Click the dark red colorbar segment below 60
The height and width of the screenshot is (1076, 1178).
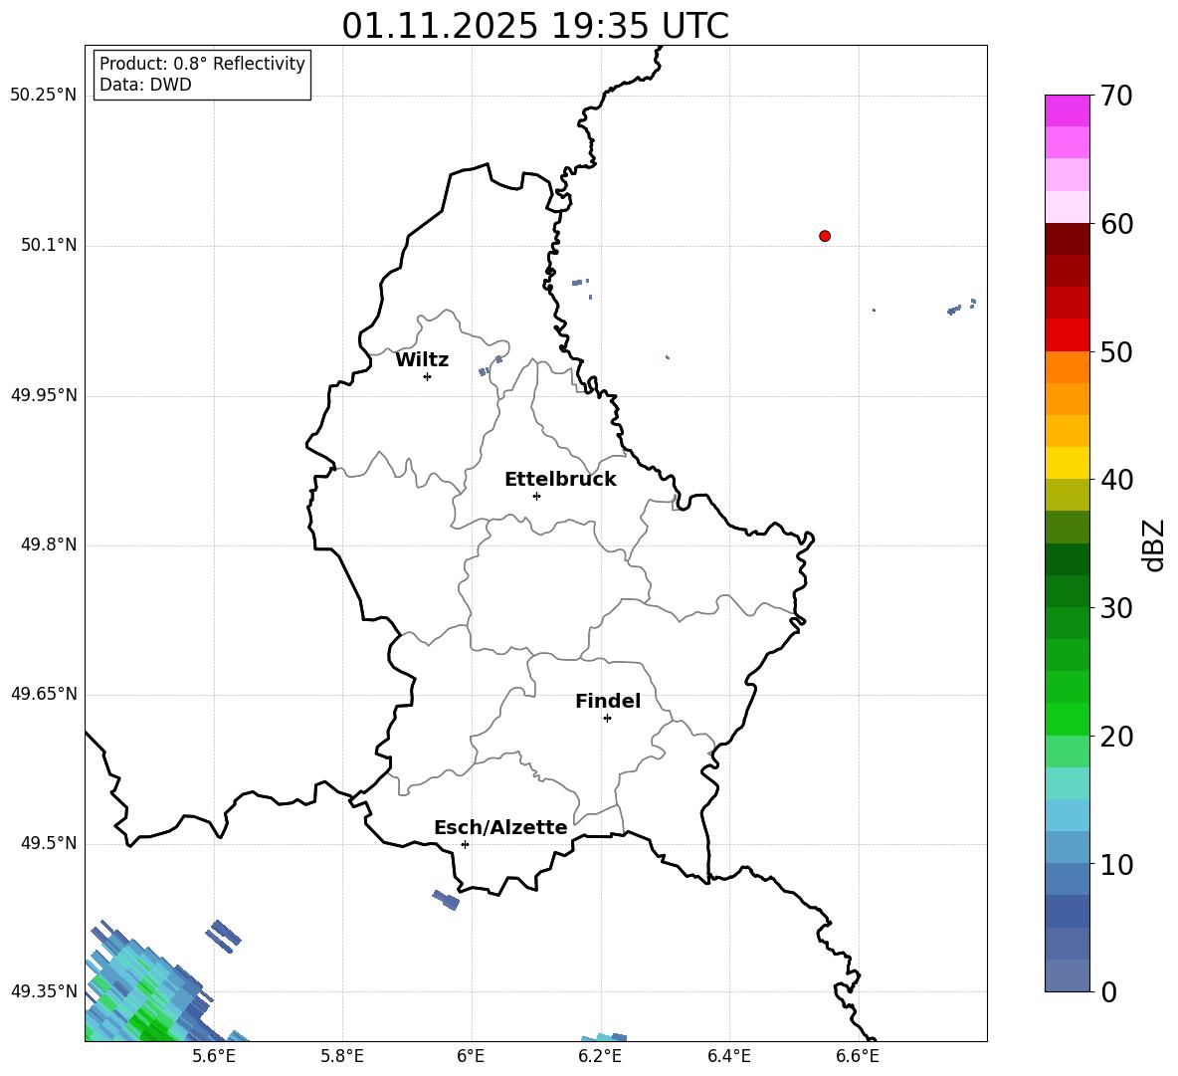(x=1067, y=239)
